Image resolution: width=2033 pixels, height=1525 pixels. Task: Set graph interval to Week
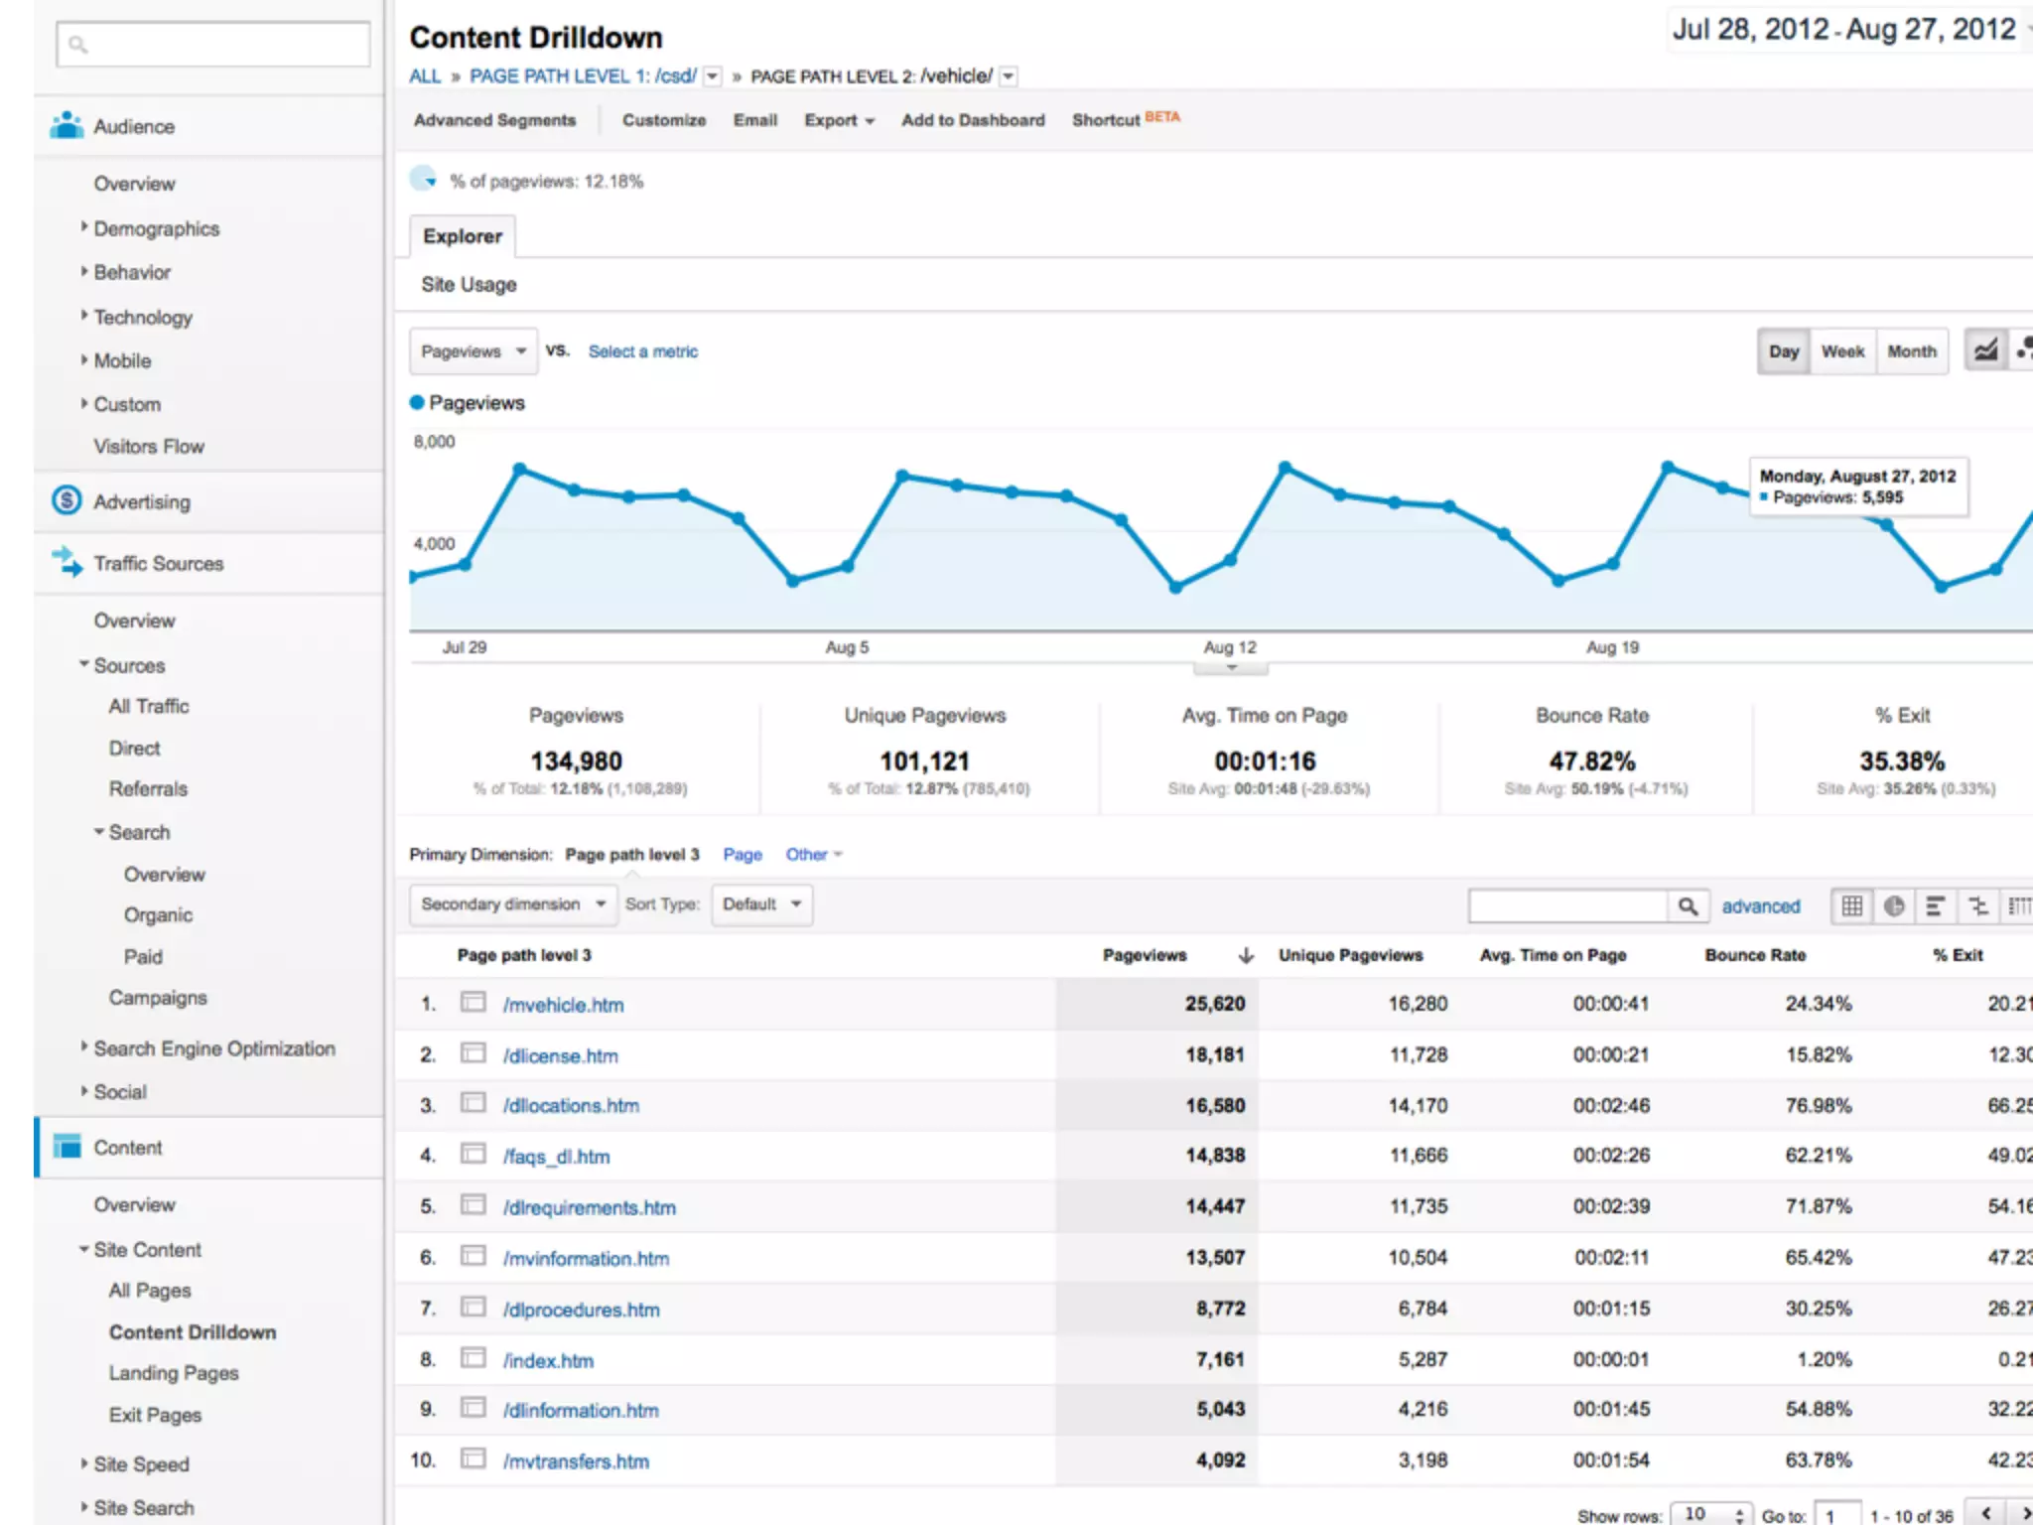click(x=1842, y=351)
